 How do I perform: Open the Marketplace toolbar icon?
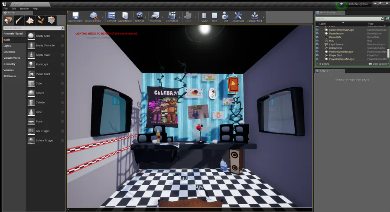pyautogui.click(x=125, y=16)
